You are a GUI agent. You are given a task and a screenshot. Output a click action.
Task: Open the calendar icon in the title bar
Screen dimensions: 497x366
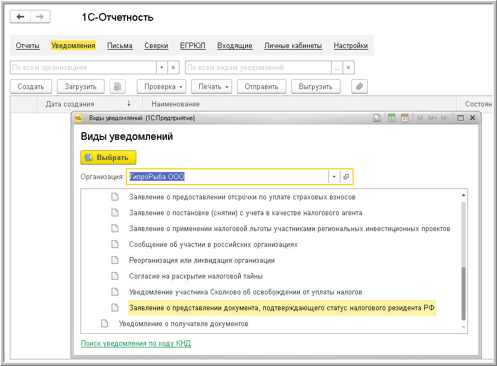404,117
